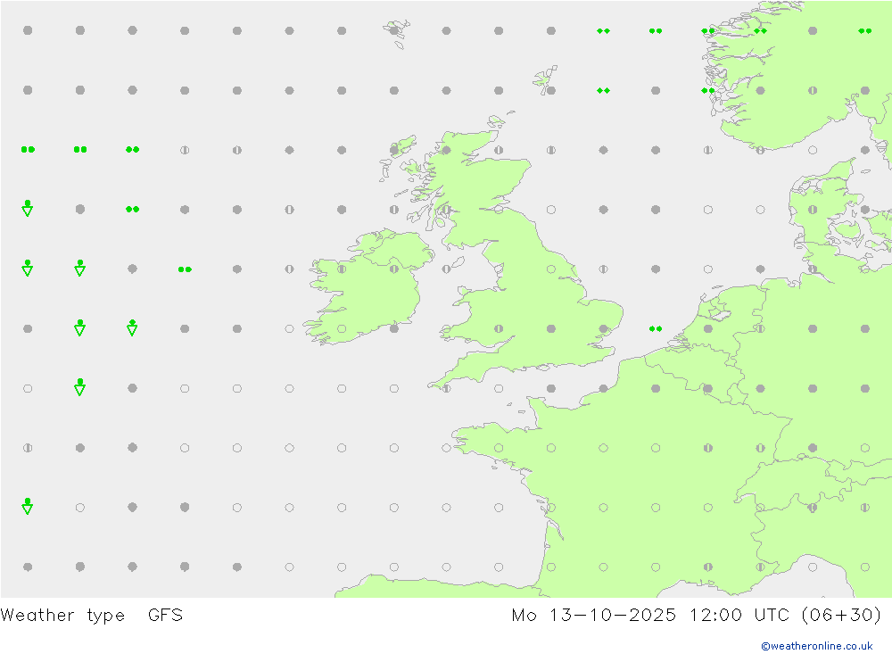Click the "Weather type" caption text

[62, 616]
